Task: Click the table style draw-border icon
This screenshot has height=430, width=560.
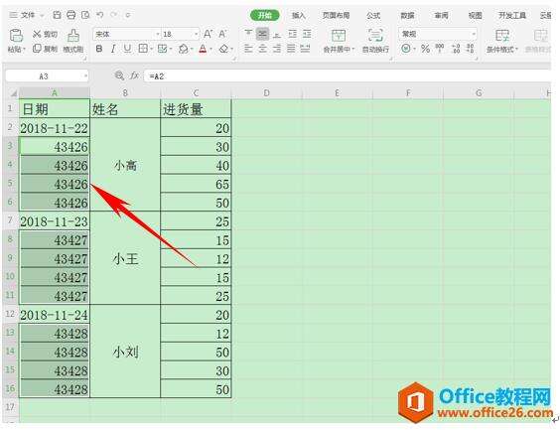Action: (x=162, y=49)
